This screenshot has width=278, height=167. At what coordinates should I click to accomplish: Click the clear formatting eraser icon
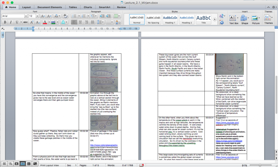coord(65,16)
